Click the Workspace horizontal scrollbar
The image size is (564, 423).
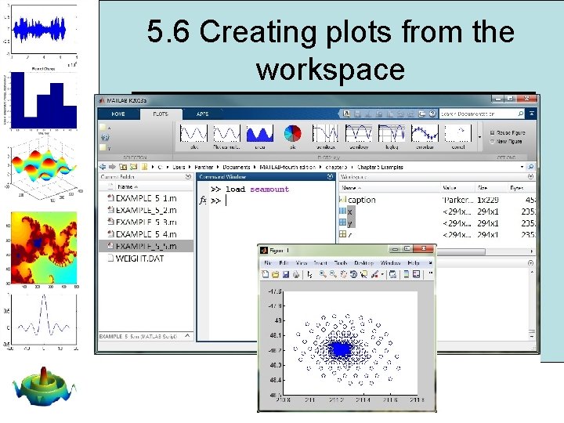(461, 251)
